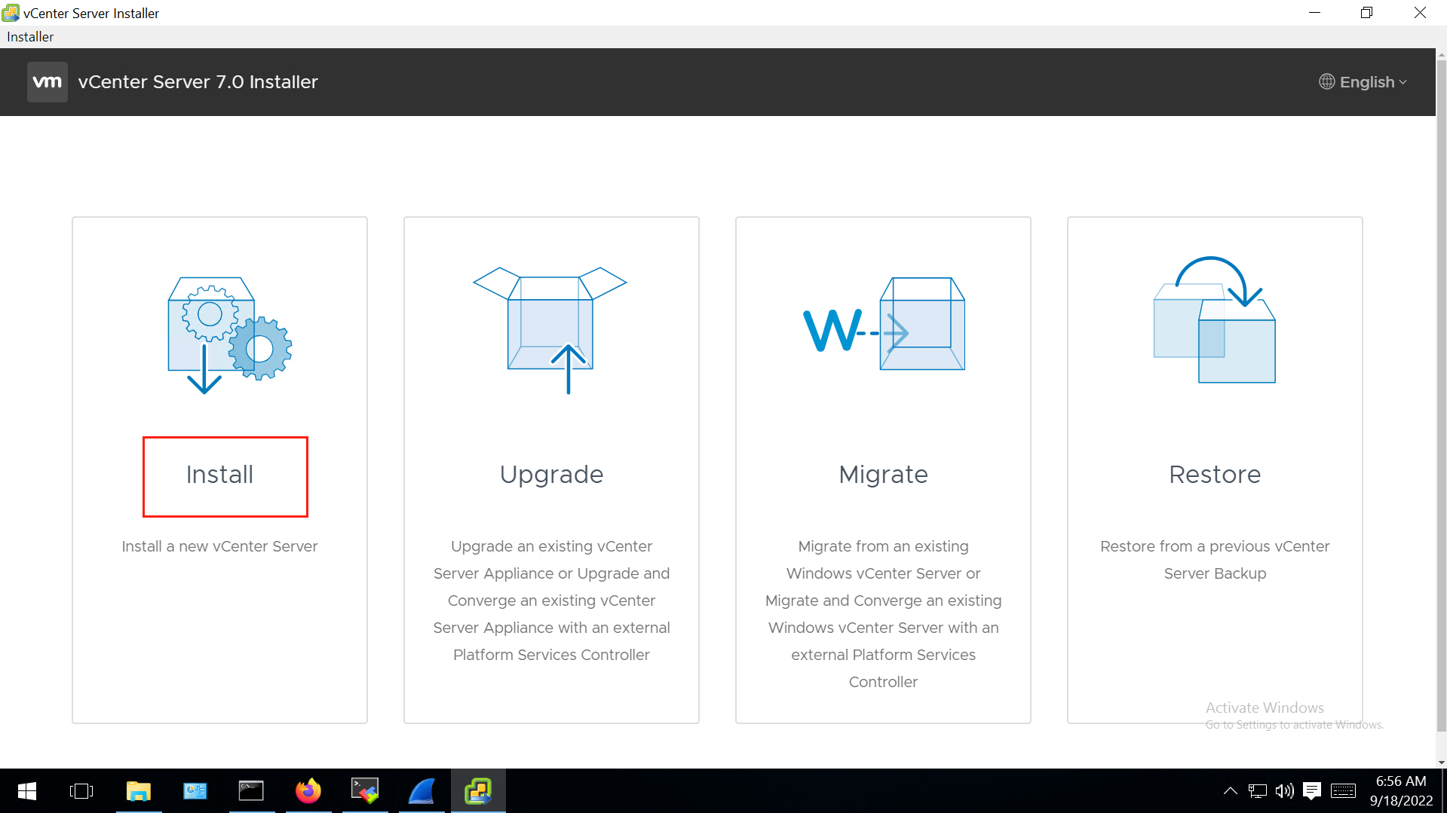Open the terminal icon left of Wireshark

pyautogui.click(x=365, y=790)
